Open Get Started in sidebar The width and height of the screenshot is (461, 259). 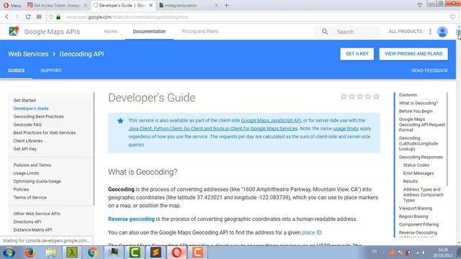24,101
